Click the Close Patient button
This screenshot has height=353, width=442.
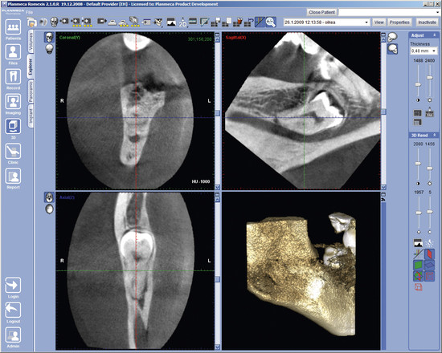pyautogui.click(x=321, y=12)
